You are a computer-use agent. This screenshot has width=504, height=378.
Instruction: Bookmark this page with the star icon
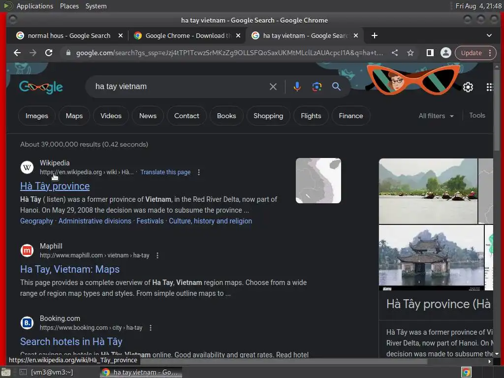pos(410,53)
